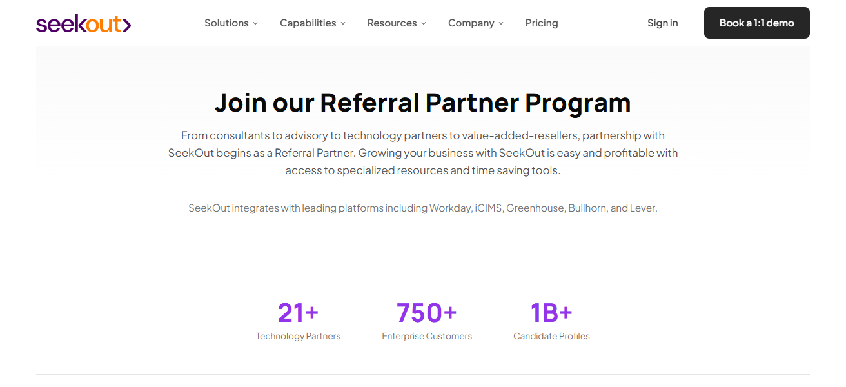The height and width of the screenshot is (387, 846).
Task: Select the Technology Partners label
Action: 298,336
